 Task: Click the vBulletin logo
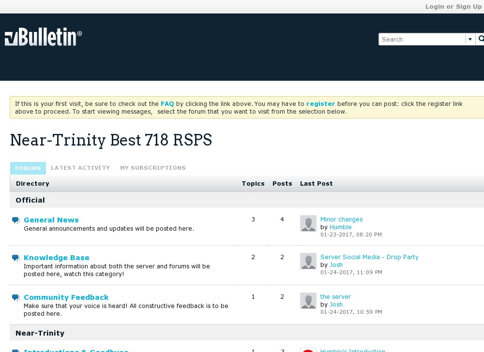pyautogui.click(x=44, y=37)
